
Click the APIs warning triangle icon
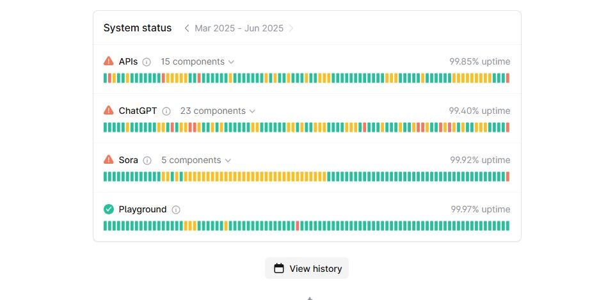point(109,61)
